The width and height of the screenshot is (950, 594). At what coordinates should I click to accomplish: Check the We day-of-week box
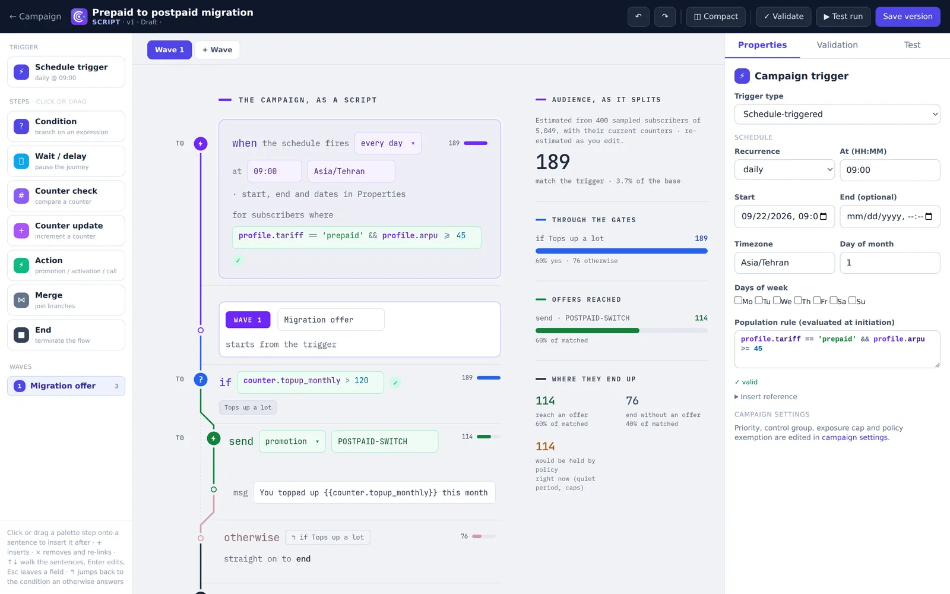pyautogui.click(x=777, y=301)
